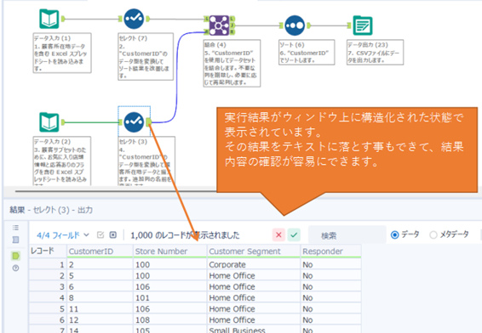Select the Data Input (1) tool icon

[49, 19]
